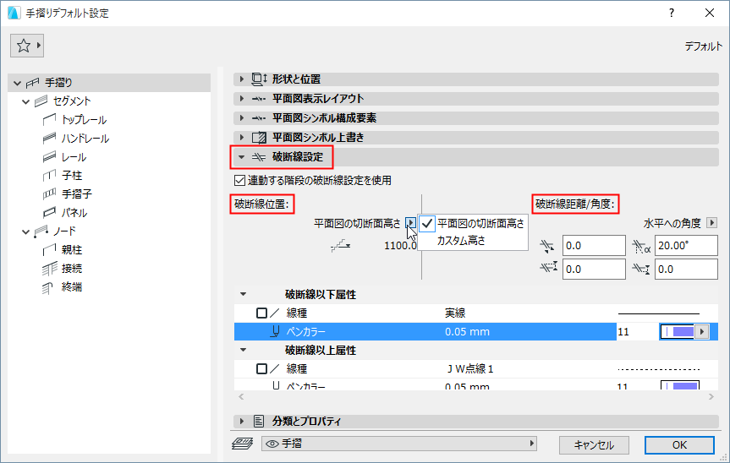Click the キャンセル button
The width and height of the screenshot is (730, 463).
(x=594, y=445)
